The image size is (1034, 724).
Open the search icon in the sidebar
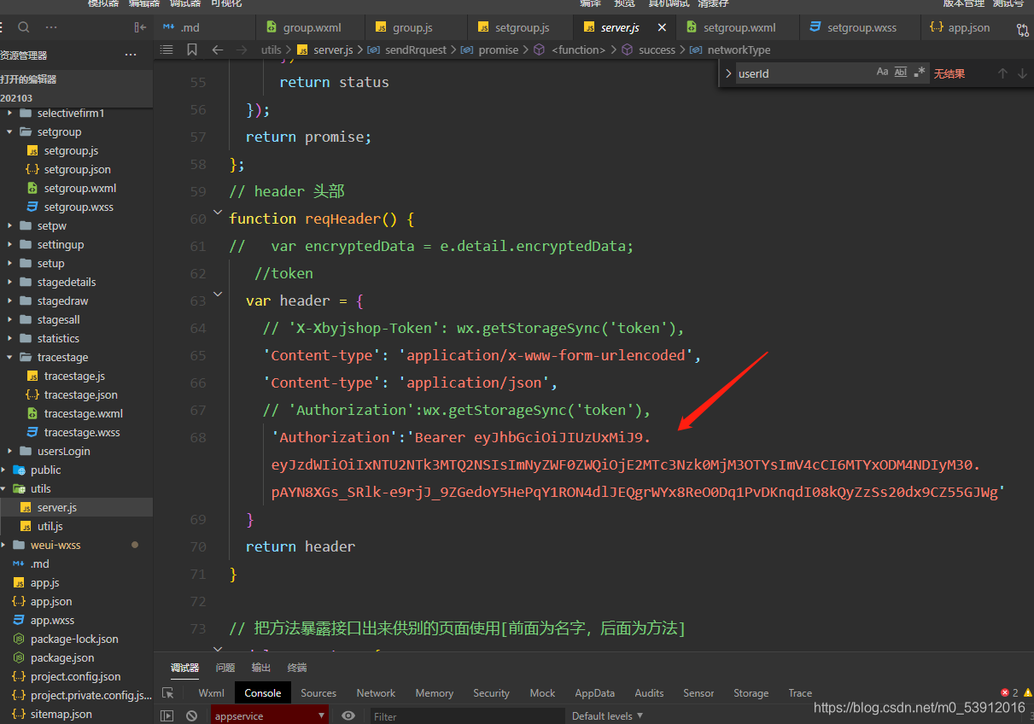pyautogui.click(x=24, y=27)
